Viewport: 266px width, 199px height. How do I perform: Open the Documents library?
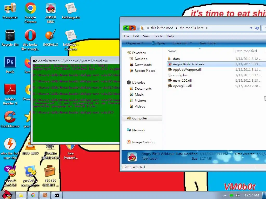click(x=141, y=89)
